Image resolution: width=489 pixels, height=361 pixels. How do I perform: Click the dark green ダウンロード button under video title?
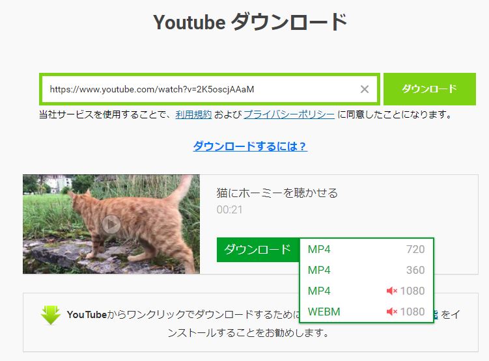click(x=258, y=250)
